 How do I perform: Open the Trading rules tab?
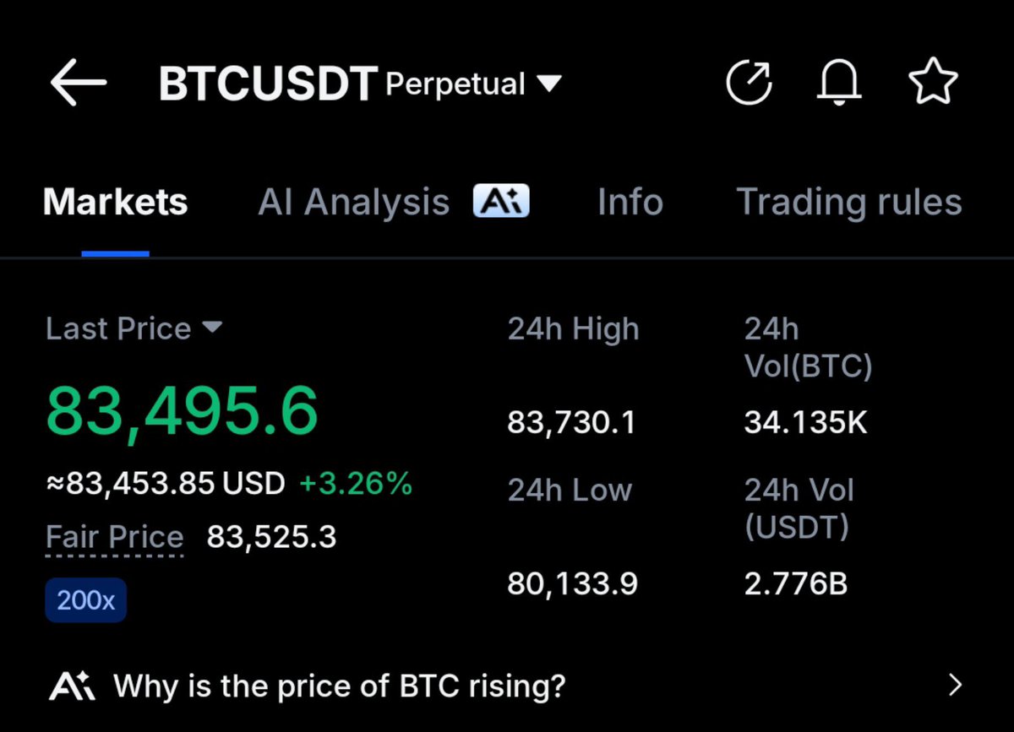[849, 203]
